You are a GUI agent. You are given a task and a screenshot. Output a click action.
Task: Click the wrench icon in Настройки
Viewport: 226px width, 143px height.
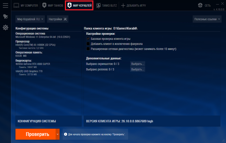(65, 19)
